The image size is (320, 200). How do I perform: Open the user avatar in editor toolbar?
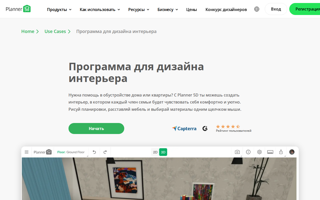(x=292, y=152)
